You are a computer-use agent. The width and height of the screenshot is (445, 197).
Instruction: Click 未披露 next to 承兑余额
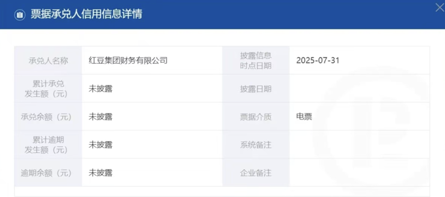point(101,116)
